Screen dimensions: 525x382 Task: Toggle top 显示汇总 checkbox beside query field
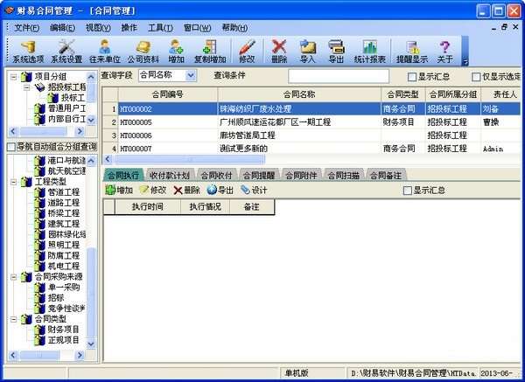(x=412, y=77)
